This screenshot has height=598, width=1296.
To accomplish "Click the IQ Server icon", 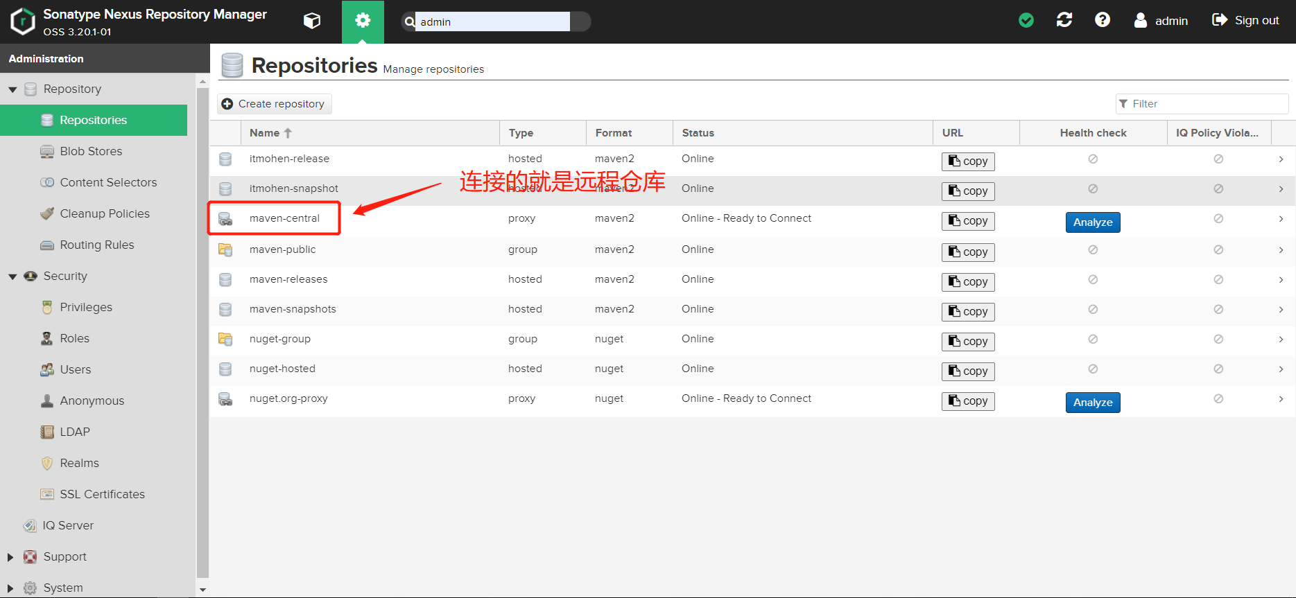I will pos(30,525).
